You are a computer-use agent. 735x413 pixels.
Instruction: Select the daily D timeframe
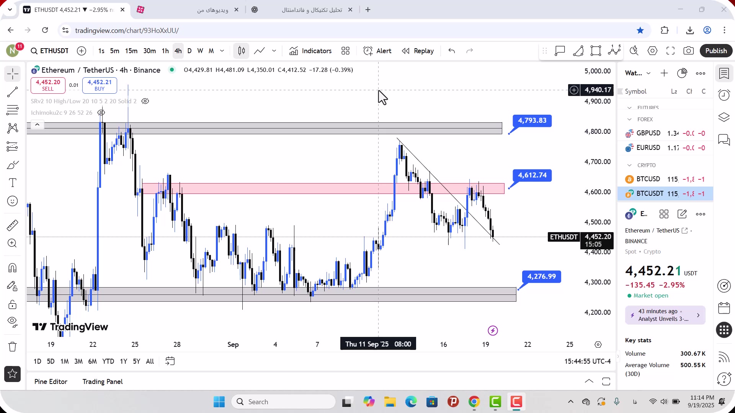[189, 51]
